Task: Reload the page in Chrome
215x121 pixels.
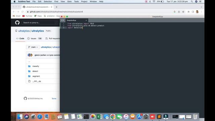Action: pos(23,12)
